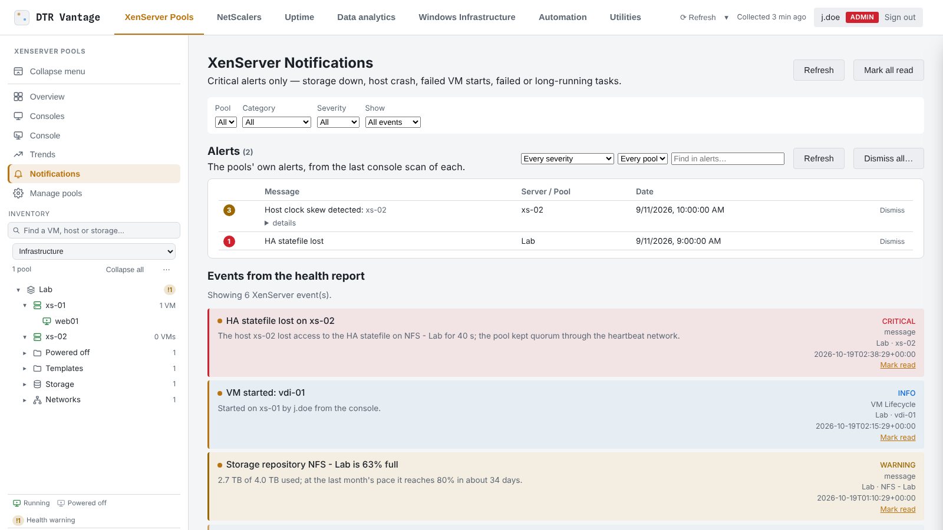
Task: Open Overview via its grid icon
Action: point(18,97)
